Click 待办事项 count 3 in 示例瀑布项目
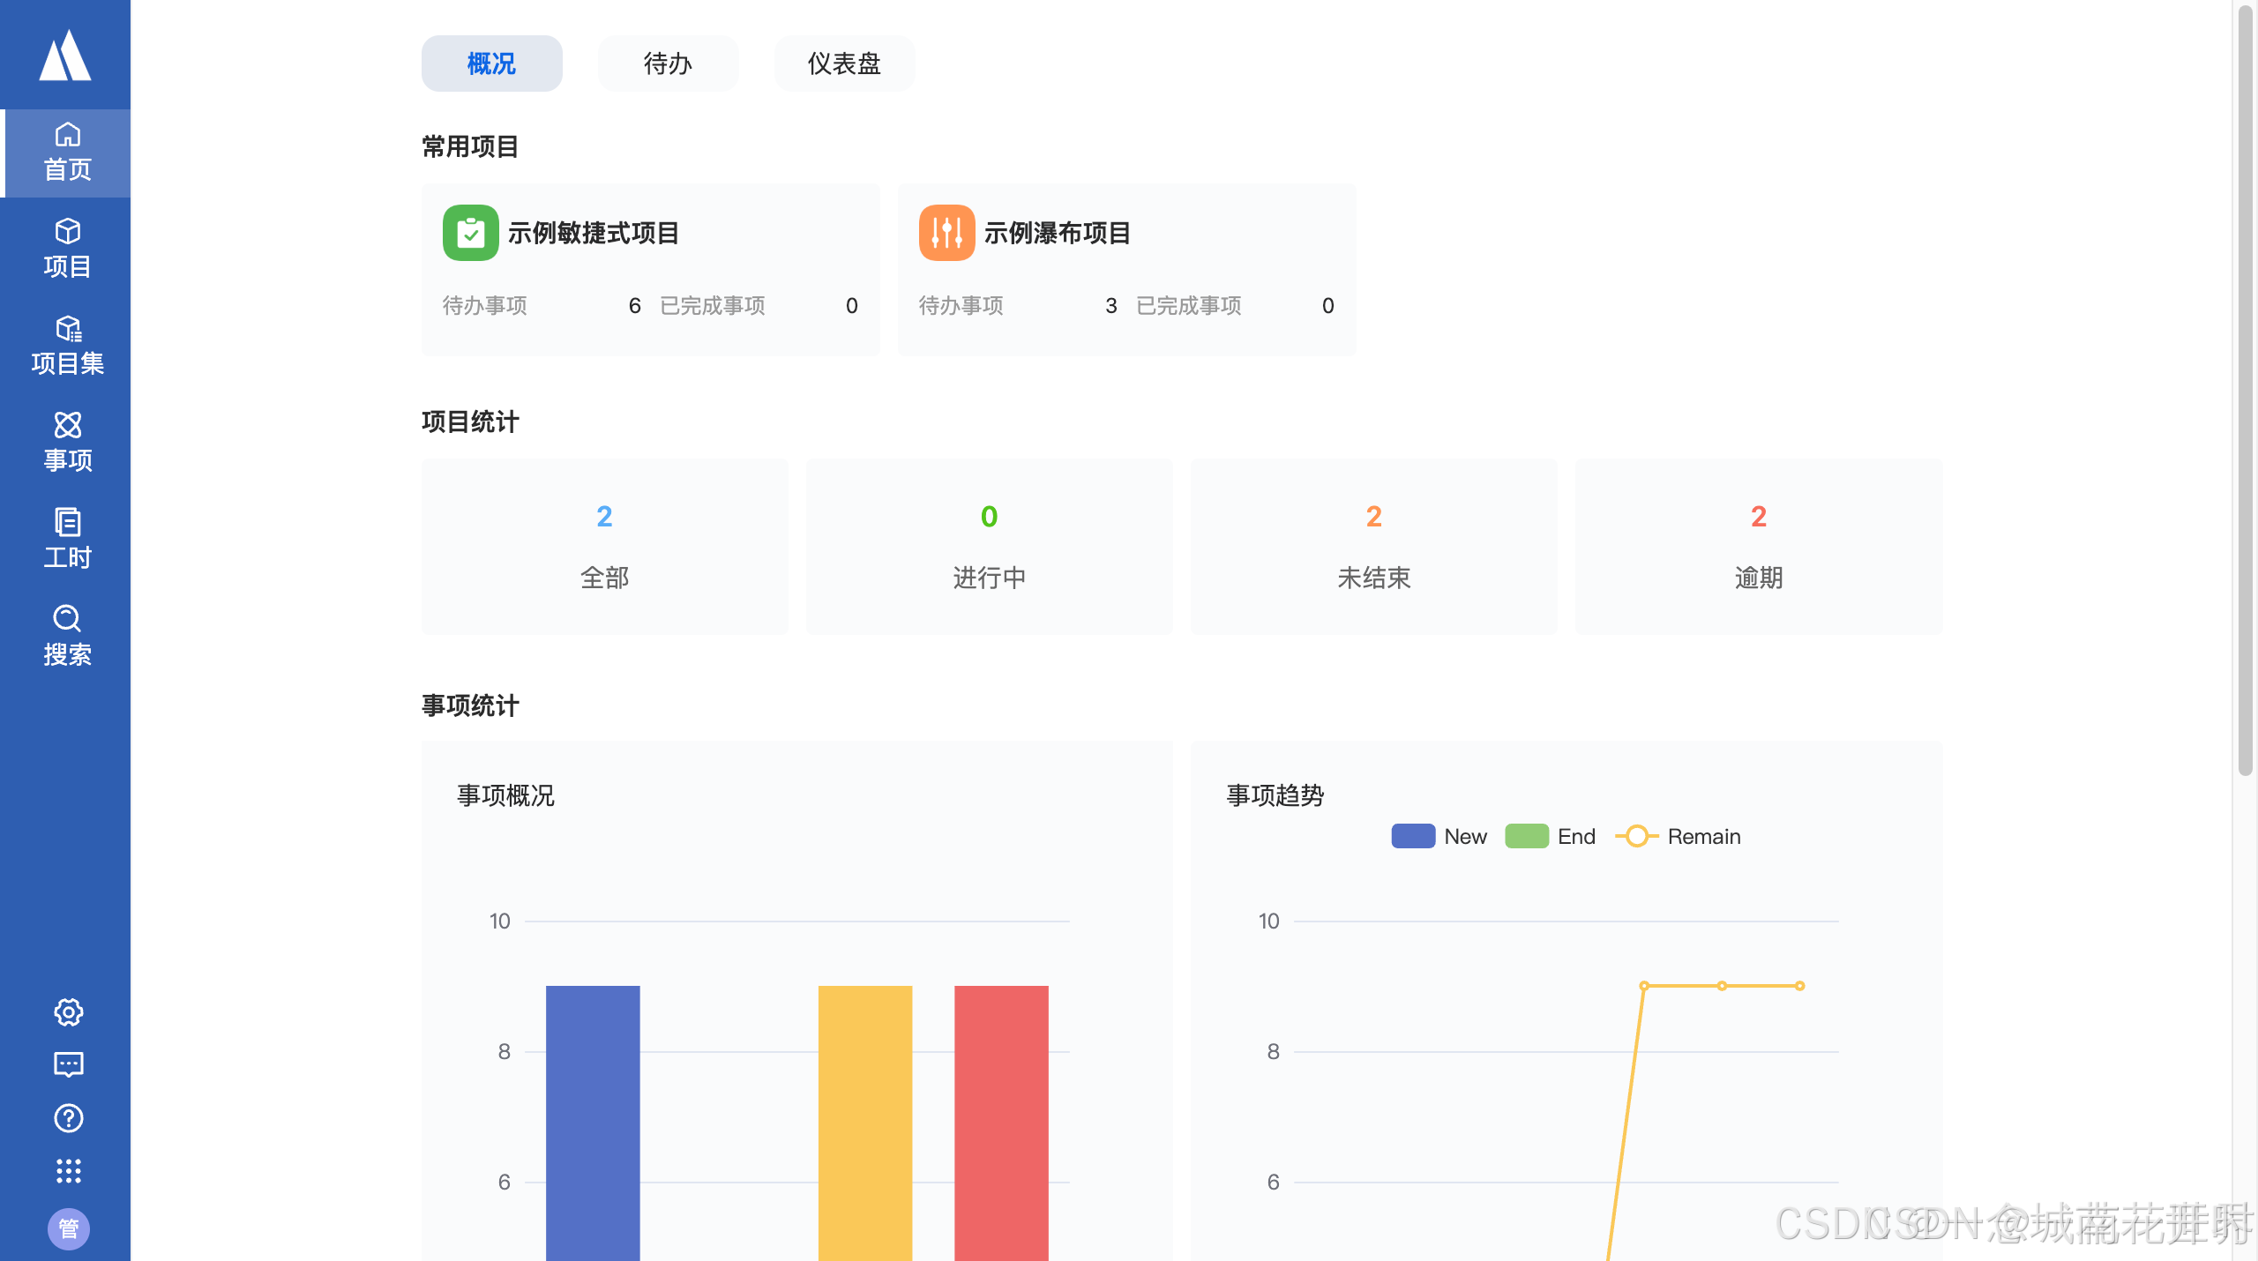Image resolution: width=2258 pixels, height=1261 pixels. click(x=1110, y=306)
